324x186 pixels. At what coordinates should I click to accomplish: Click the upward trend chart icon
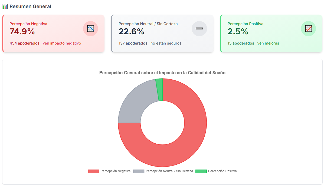pos(308,29)
